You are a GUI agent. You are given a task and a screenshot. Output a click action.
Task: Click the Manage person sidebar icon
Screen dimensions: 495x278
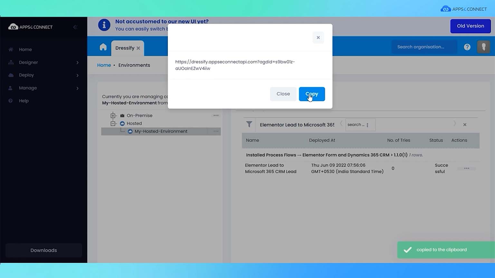(11, 88)
